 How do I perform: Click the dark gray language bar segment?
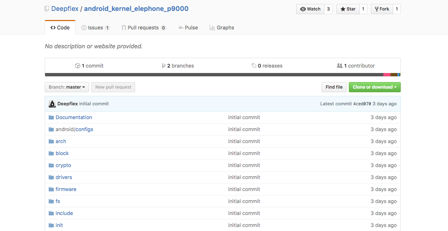click(x=214, y=75)
